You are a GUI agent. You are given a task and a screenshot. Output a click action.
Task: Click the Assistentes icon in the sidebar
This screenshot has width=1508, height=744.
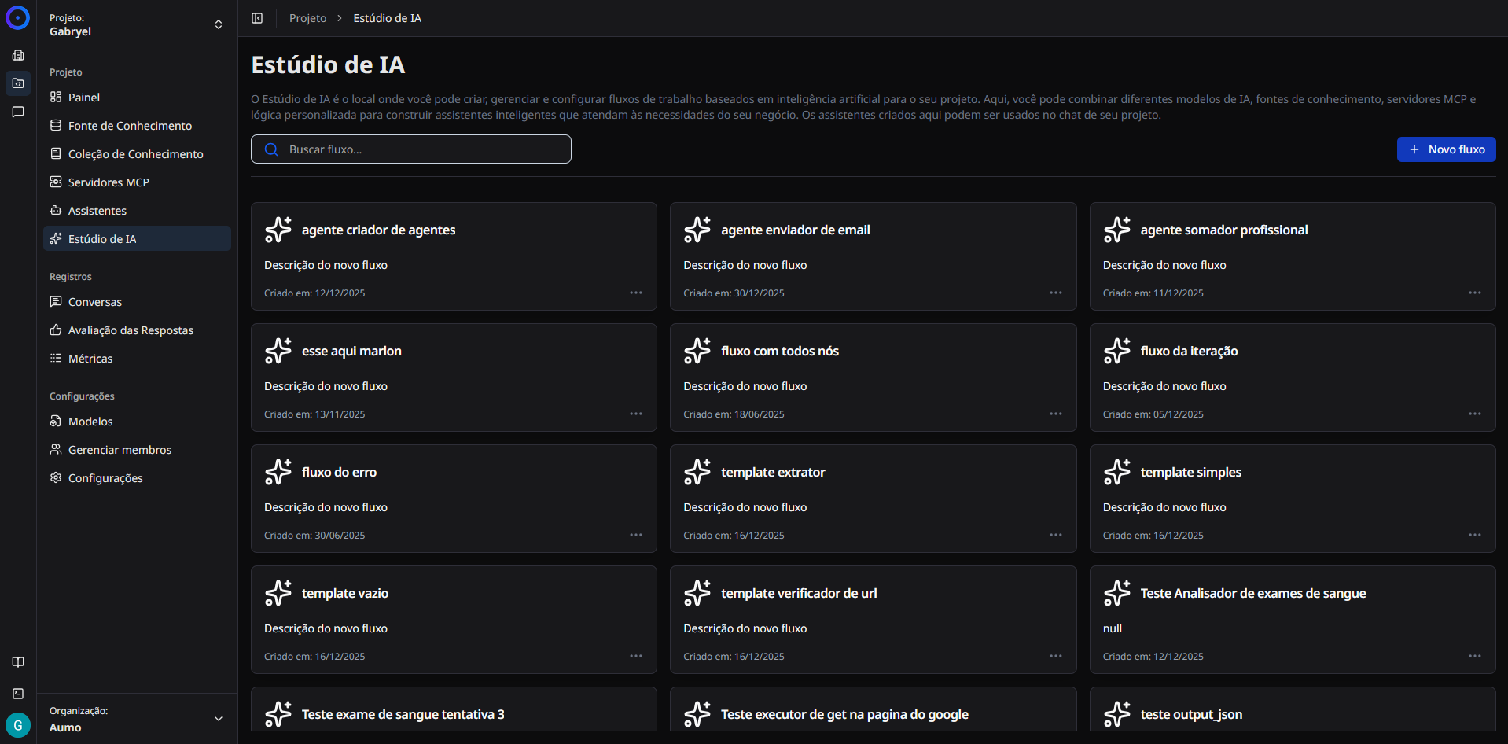click(x=55, y=210)
